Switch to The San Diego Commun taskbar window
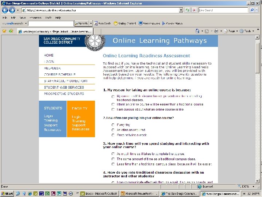 (180, 194)
